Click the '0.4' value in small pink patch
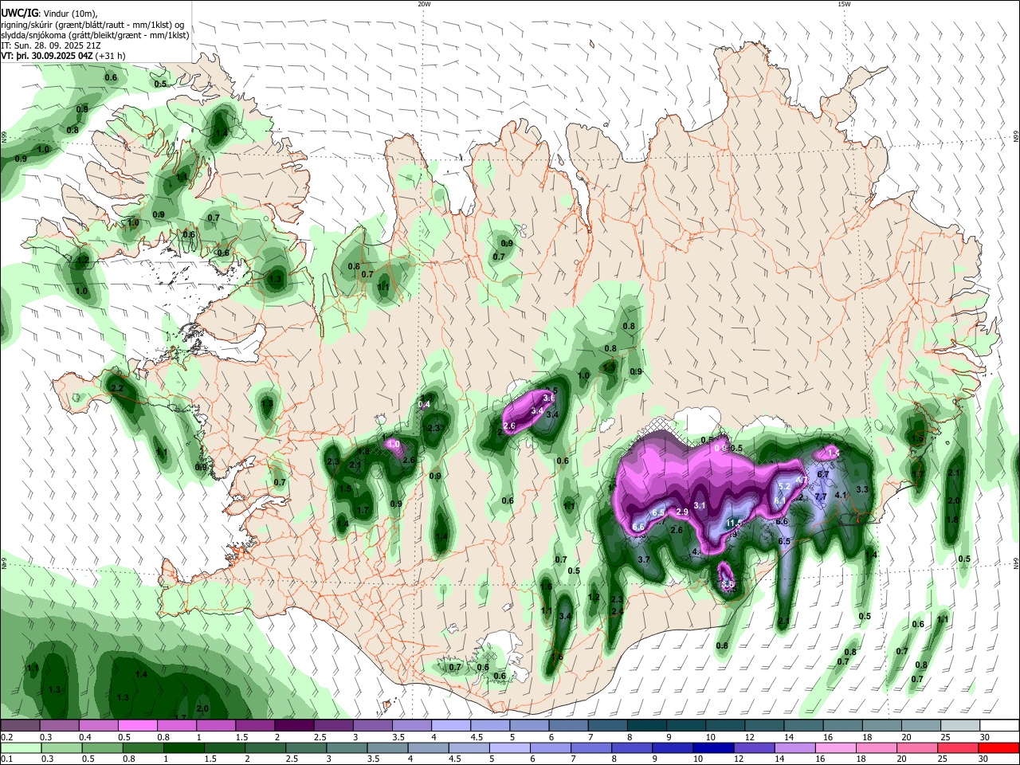The height and width of the screenshot is (765, 1020). pyautogui.click(x=425, y=405)
